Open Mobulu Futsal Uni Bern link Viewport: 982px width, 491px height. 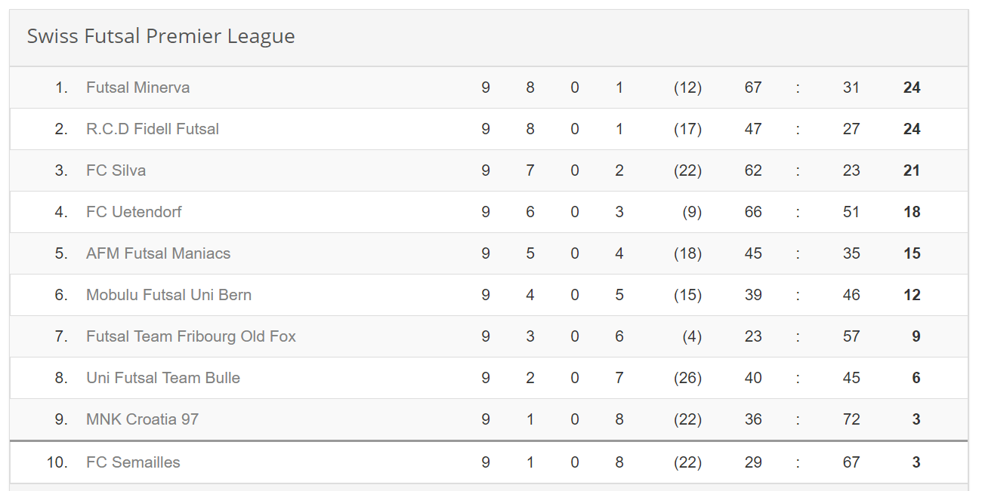pyautogui.click(x=168, y=295)
